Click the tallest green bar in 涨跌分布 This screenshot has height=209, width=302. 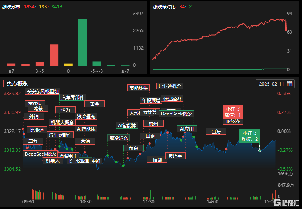pyautogui.click(x=82, y=42)
